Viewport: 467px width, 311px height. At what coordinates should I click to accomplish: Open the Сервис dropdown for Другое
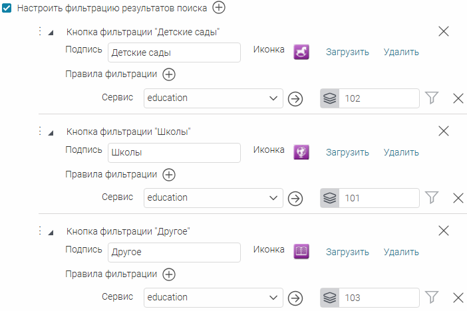point(214,298)
